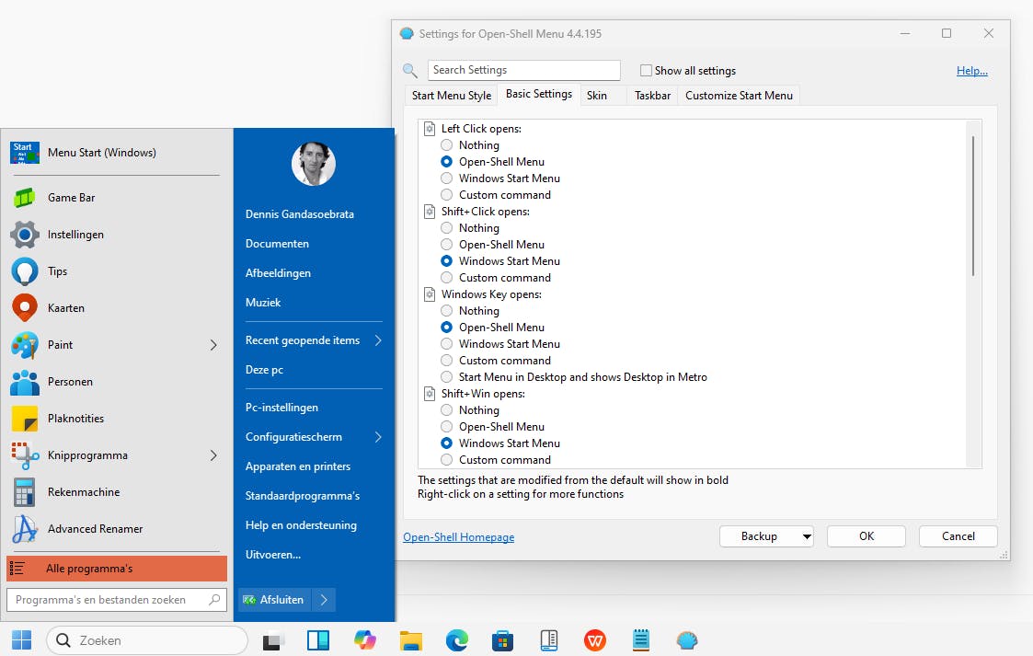Expand Recent geopende items submenu
The image size is (1033, 656).
click(378, 340)
